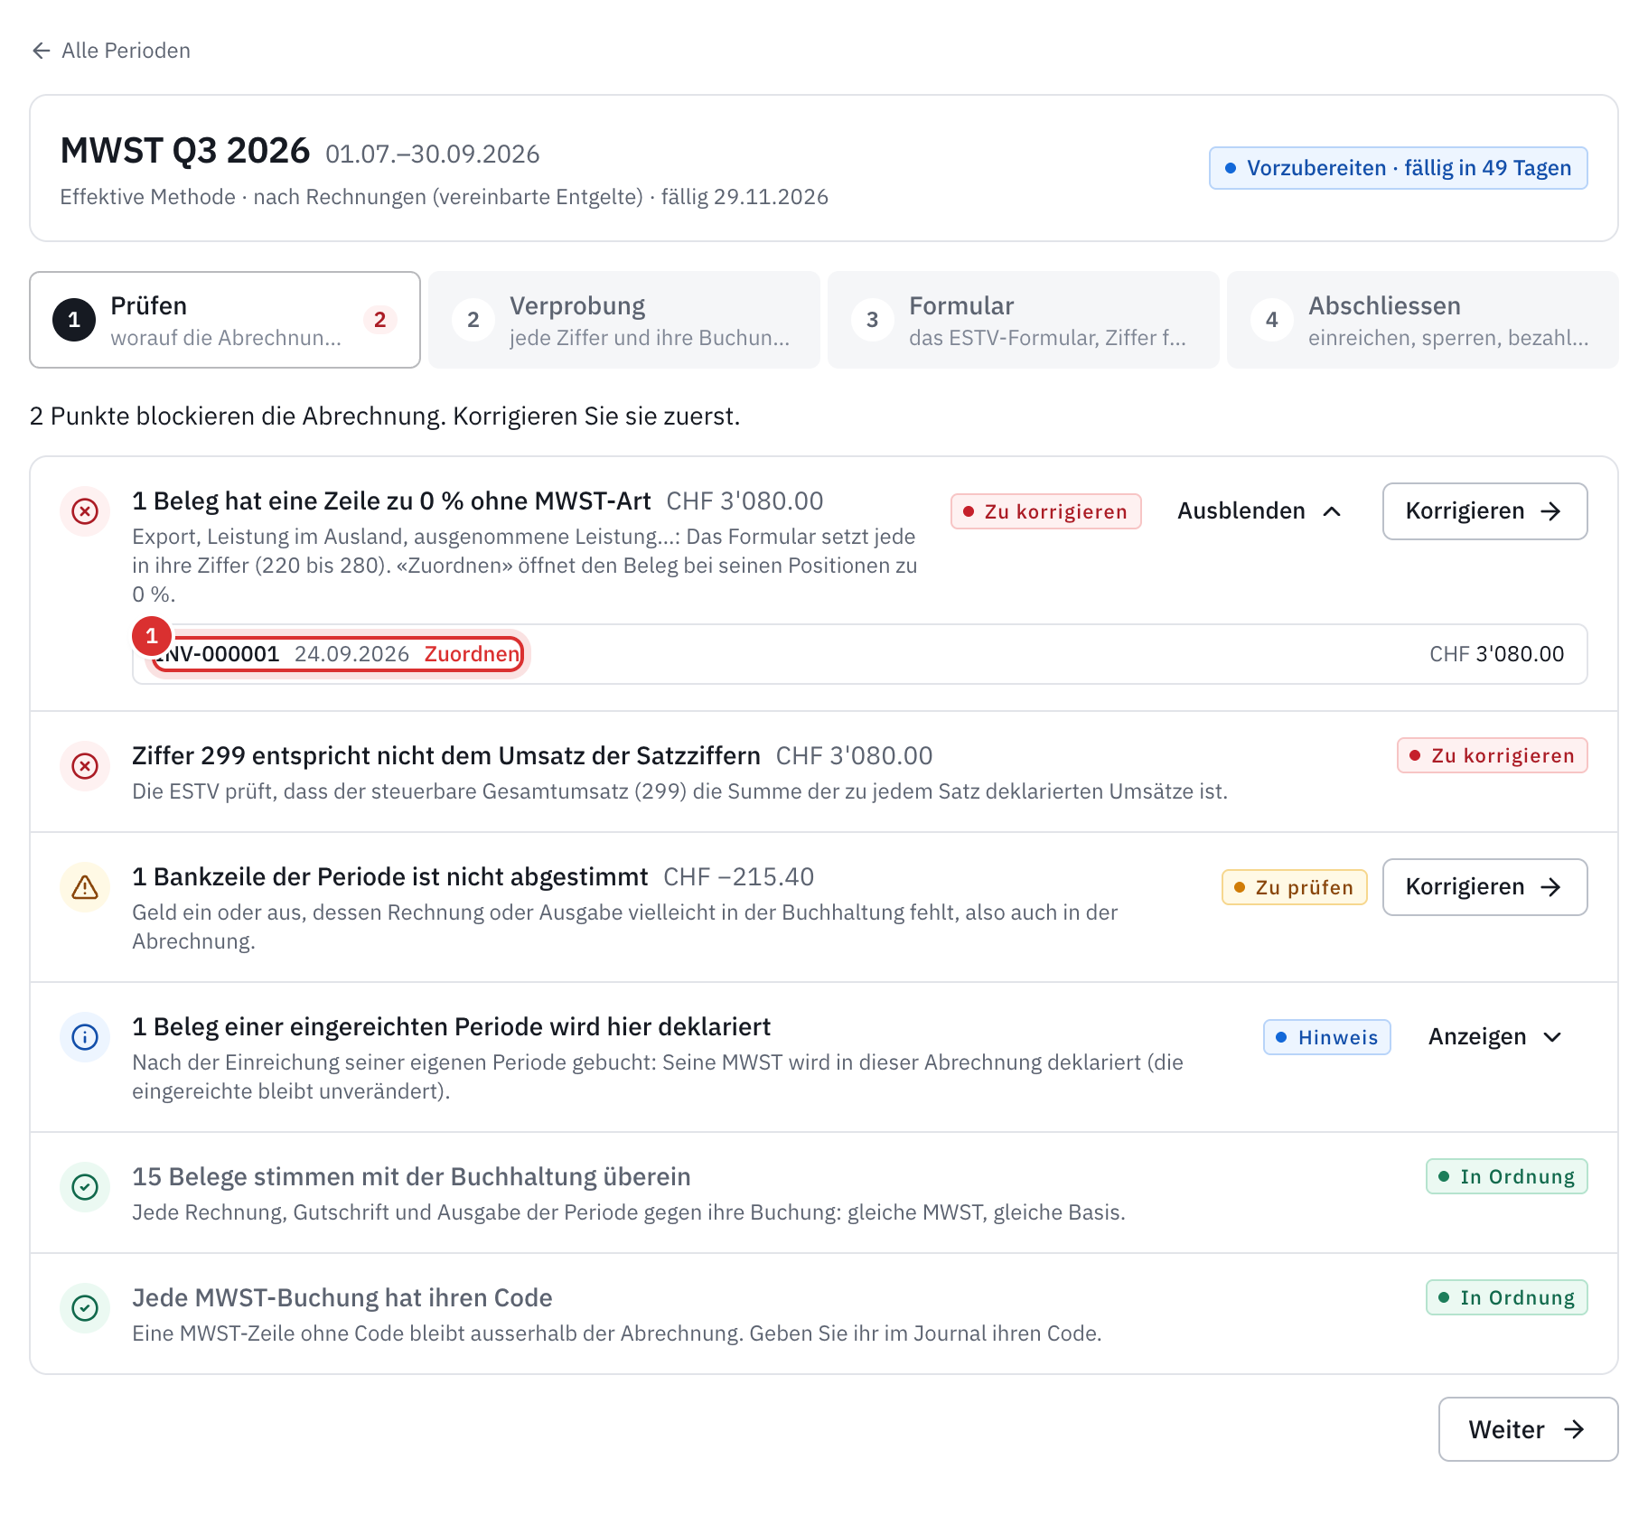The height and width of the screenshot is (1525, 1648).
Task: Click heading 1 Bankzeile der Periode ist nicht abgestimmt
Action: click(390, 876)
